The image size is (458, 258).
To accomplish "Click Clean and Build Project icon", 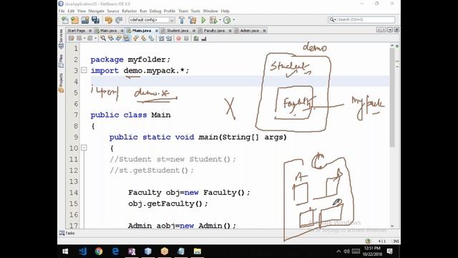I will pos(193,20).
